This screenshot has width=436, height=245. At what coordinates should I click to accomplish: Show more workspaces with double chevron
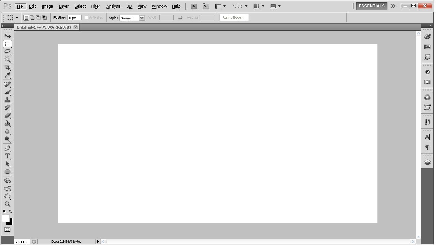pyautogui.click(x=393, y=6)
